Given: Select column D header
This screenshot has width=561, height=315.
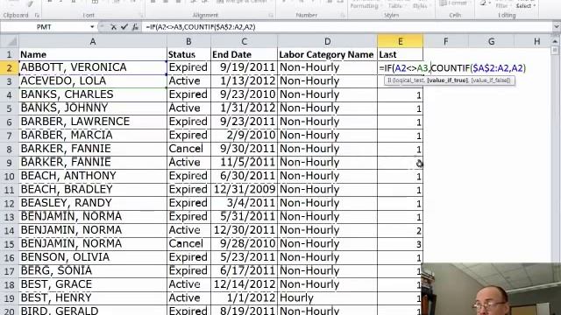Looking at the screenshot, I should pyautogui.click(x=327, y=41).
